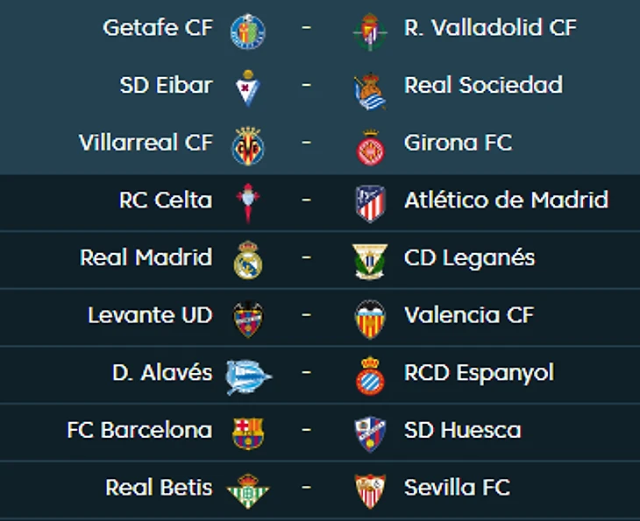Select the Real Madrid vs Leganés score dash
The height and width of the screenshot is (521, 640).
pos(306,257)
